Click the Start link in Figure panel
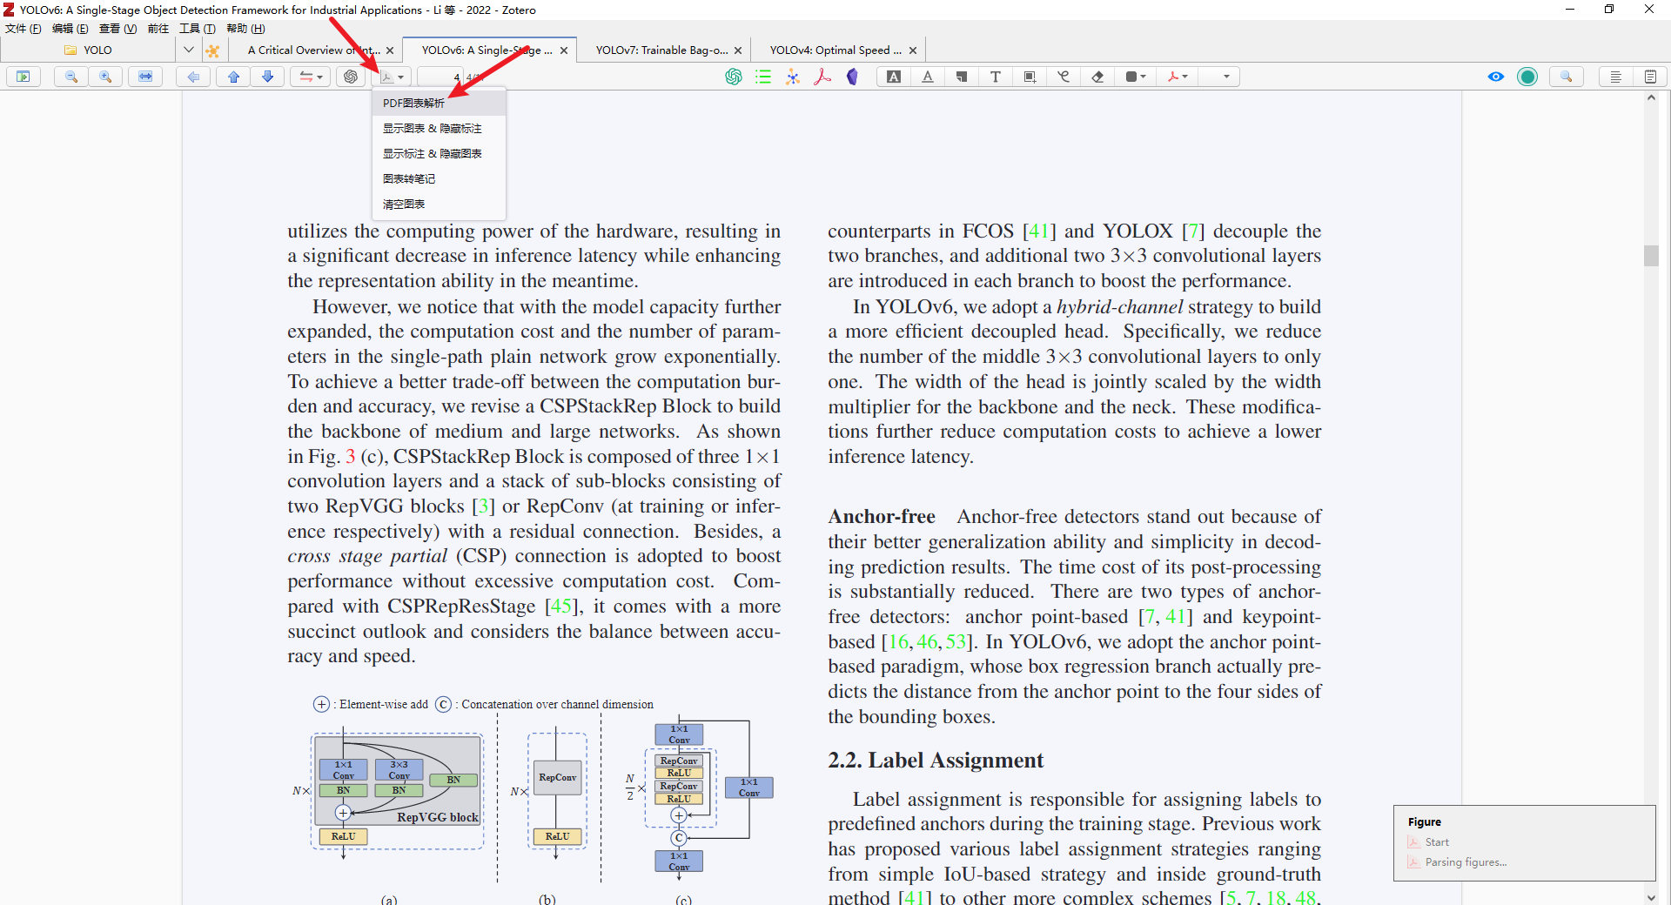 (x=1436, y=841)
